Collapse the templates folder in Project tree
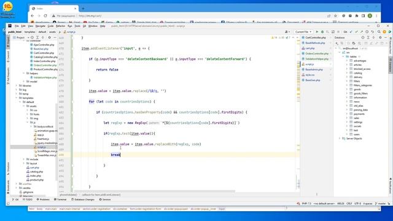 tap(17, 98)
